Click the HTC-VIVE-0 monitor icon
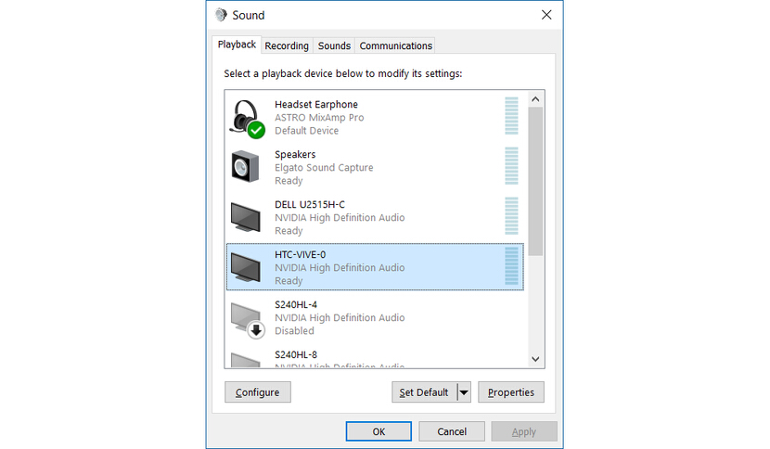 pyautogui.click(x=246, y=267)
